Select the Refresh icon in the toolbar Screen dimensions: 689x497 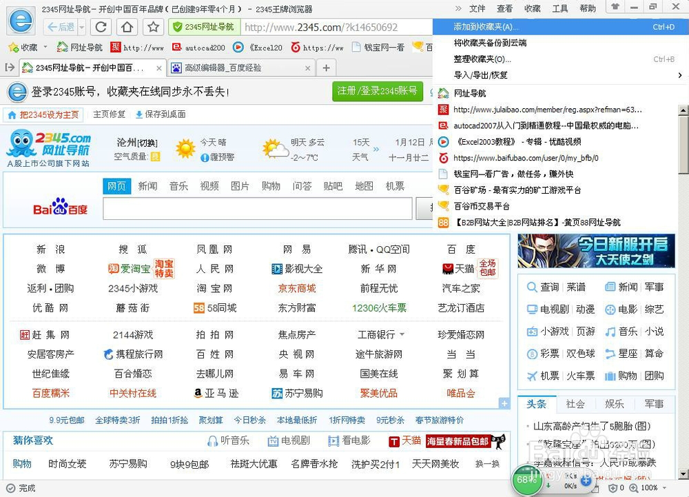pyautogui.click(x=101, y=27)
